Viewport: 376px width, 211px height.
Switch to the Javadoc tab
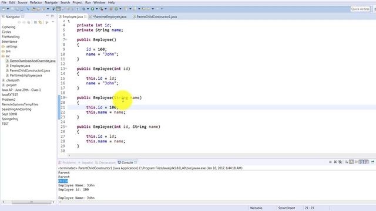(x=86, y=162)
